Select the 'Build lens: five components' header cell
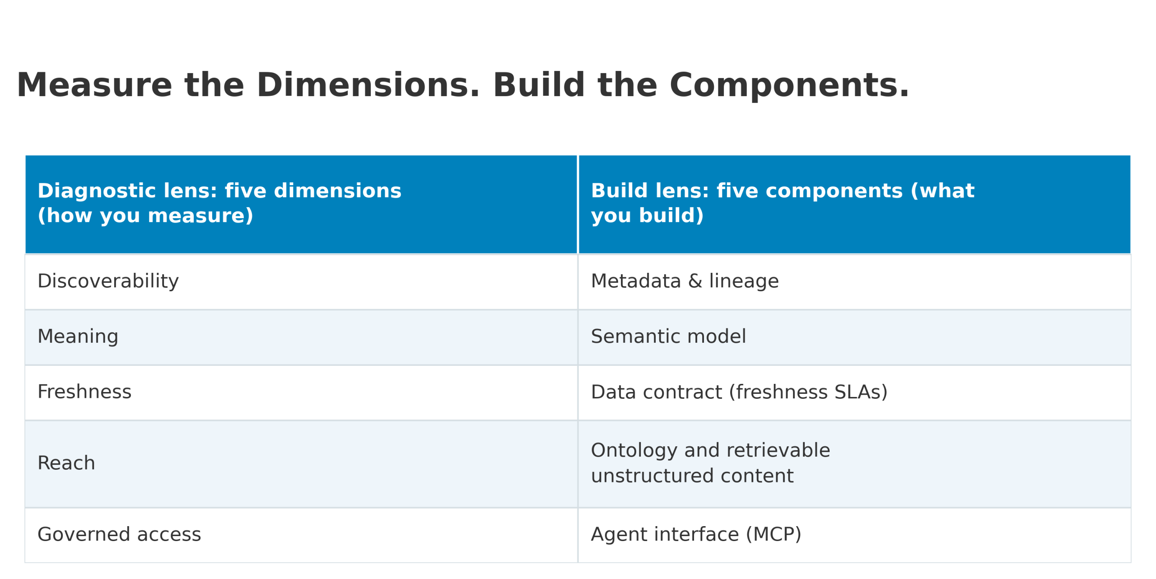This screenshot has width=1156, height=579. [854, 204]
